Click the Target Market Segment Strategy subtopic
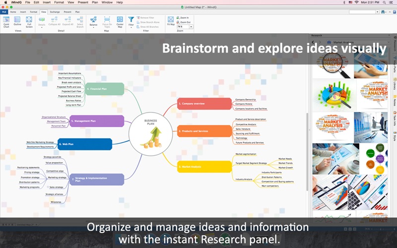397x248 pixels. (x=251, y=163)
